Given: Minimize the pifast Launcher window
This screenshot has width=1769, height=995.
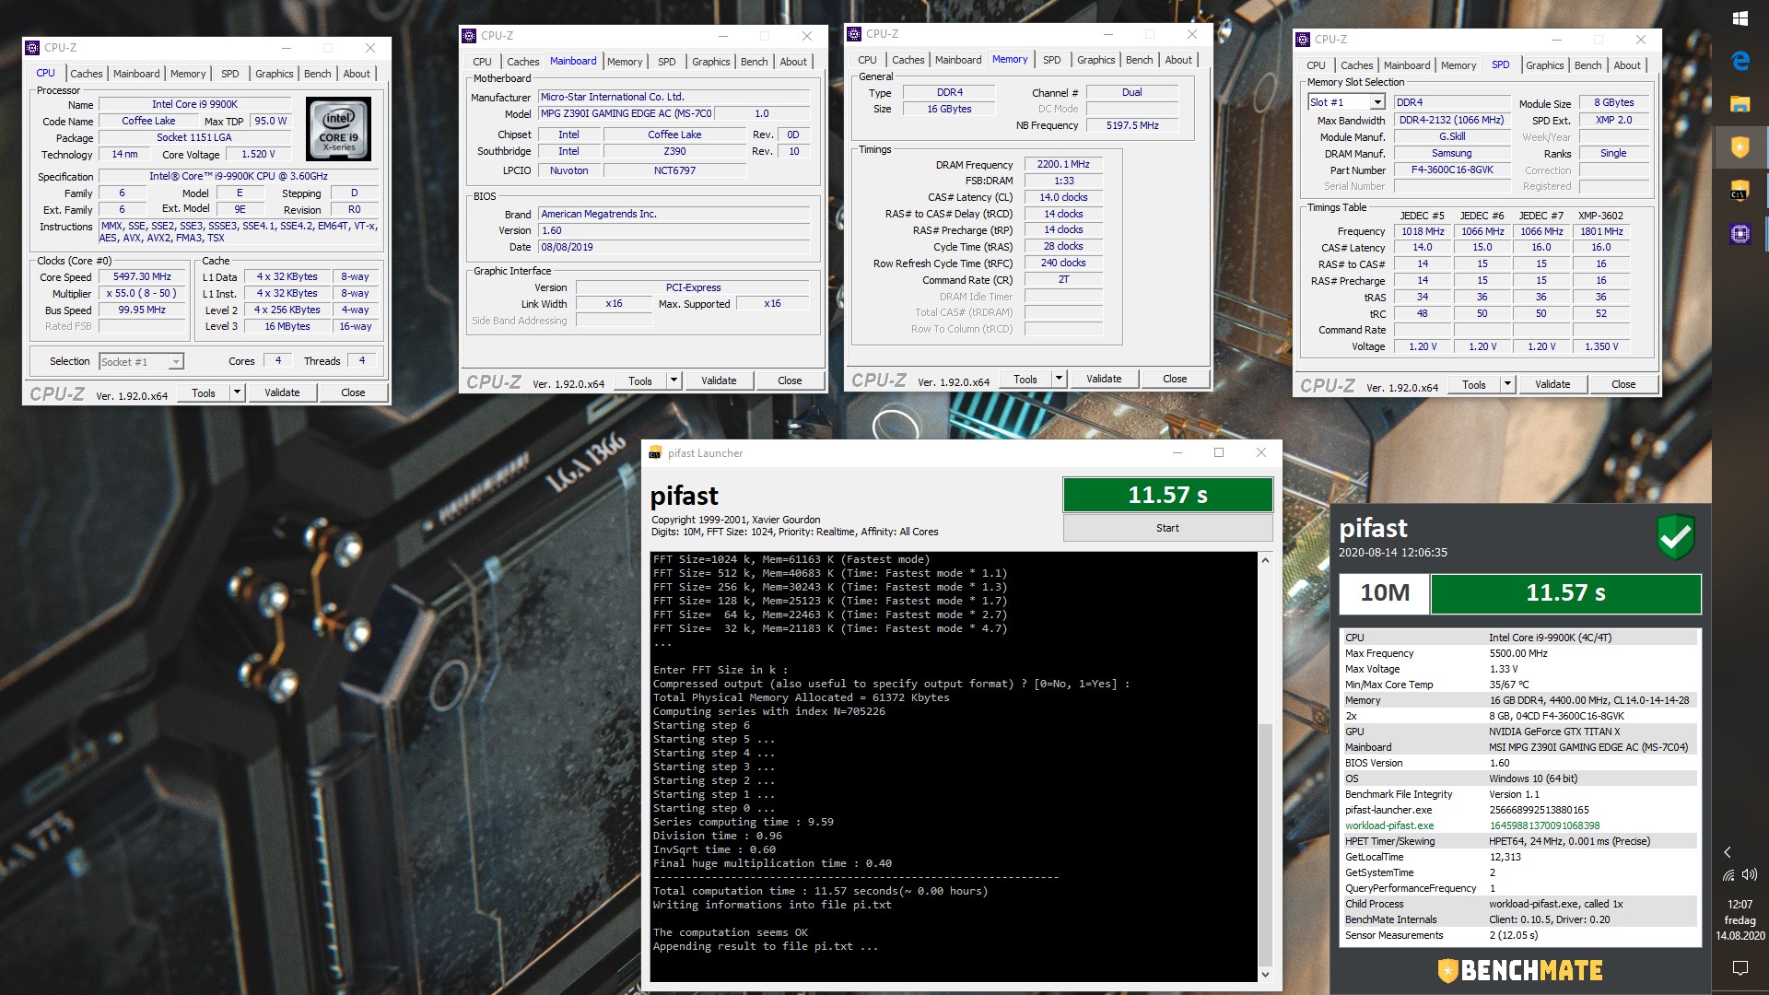Looking at the screenshot, I should pyautogui.click(x=1177, y=452).
